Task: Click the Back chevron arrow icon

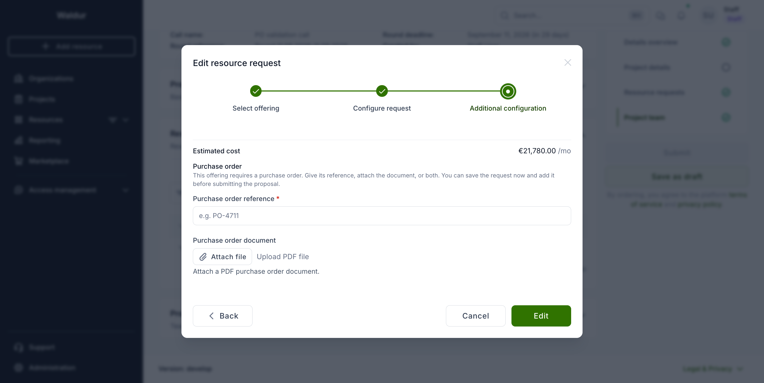Action: (x=211, y=316)
